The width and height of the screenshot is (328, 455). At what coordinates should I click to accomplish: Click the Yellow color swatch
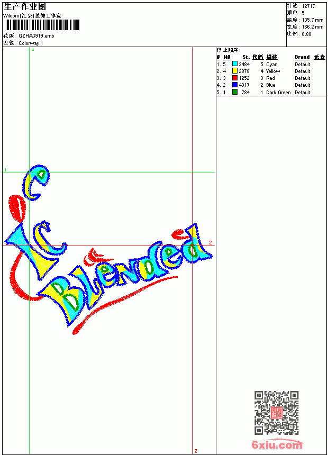[235, 71]
